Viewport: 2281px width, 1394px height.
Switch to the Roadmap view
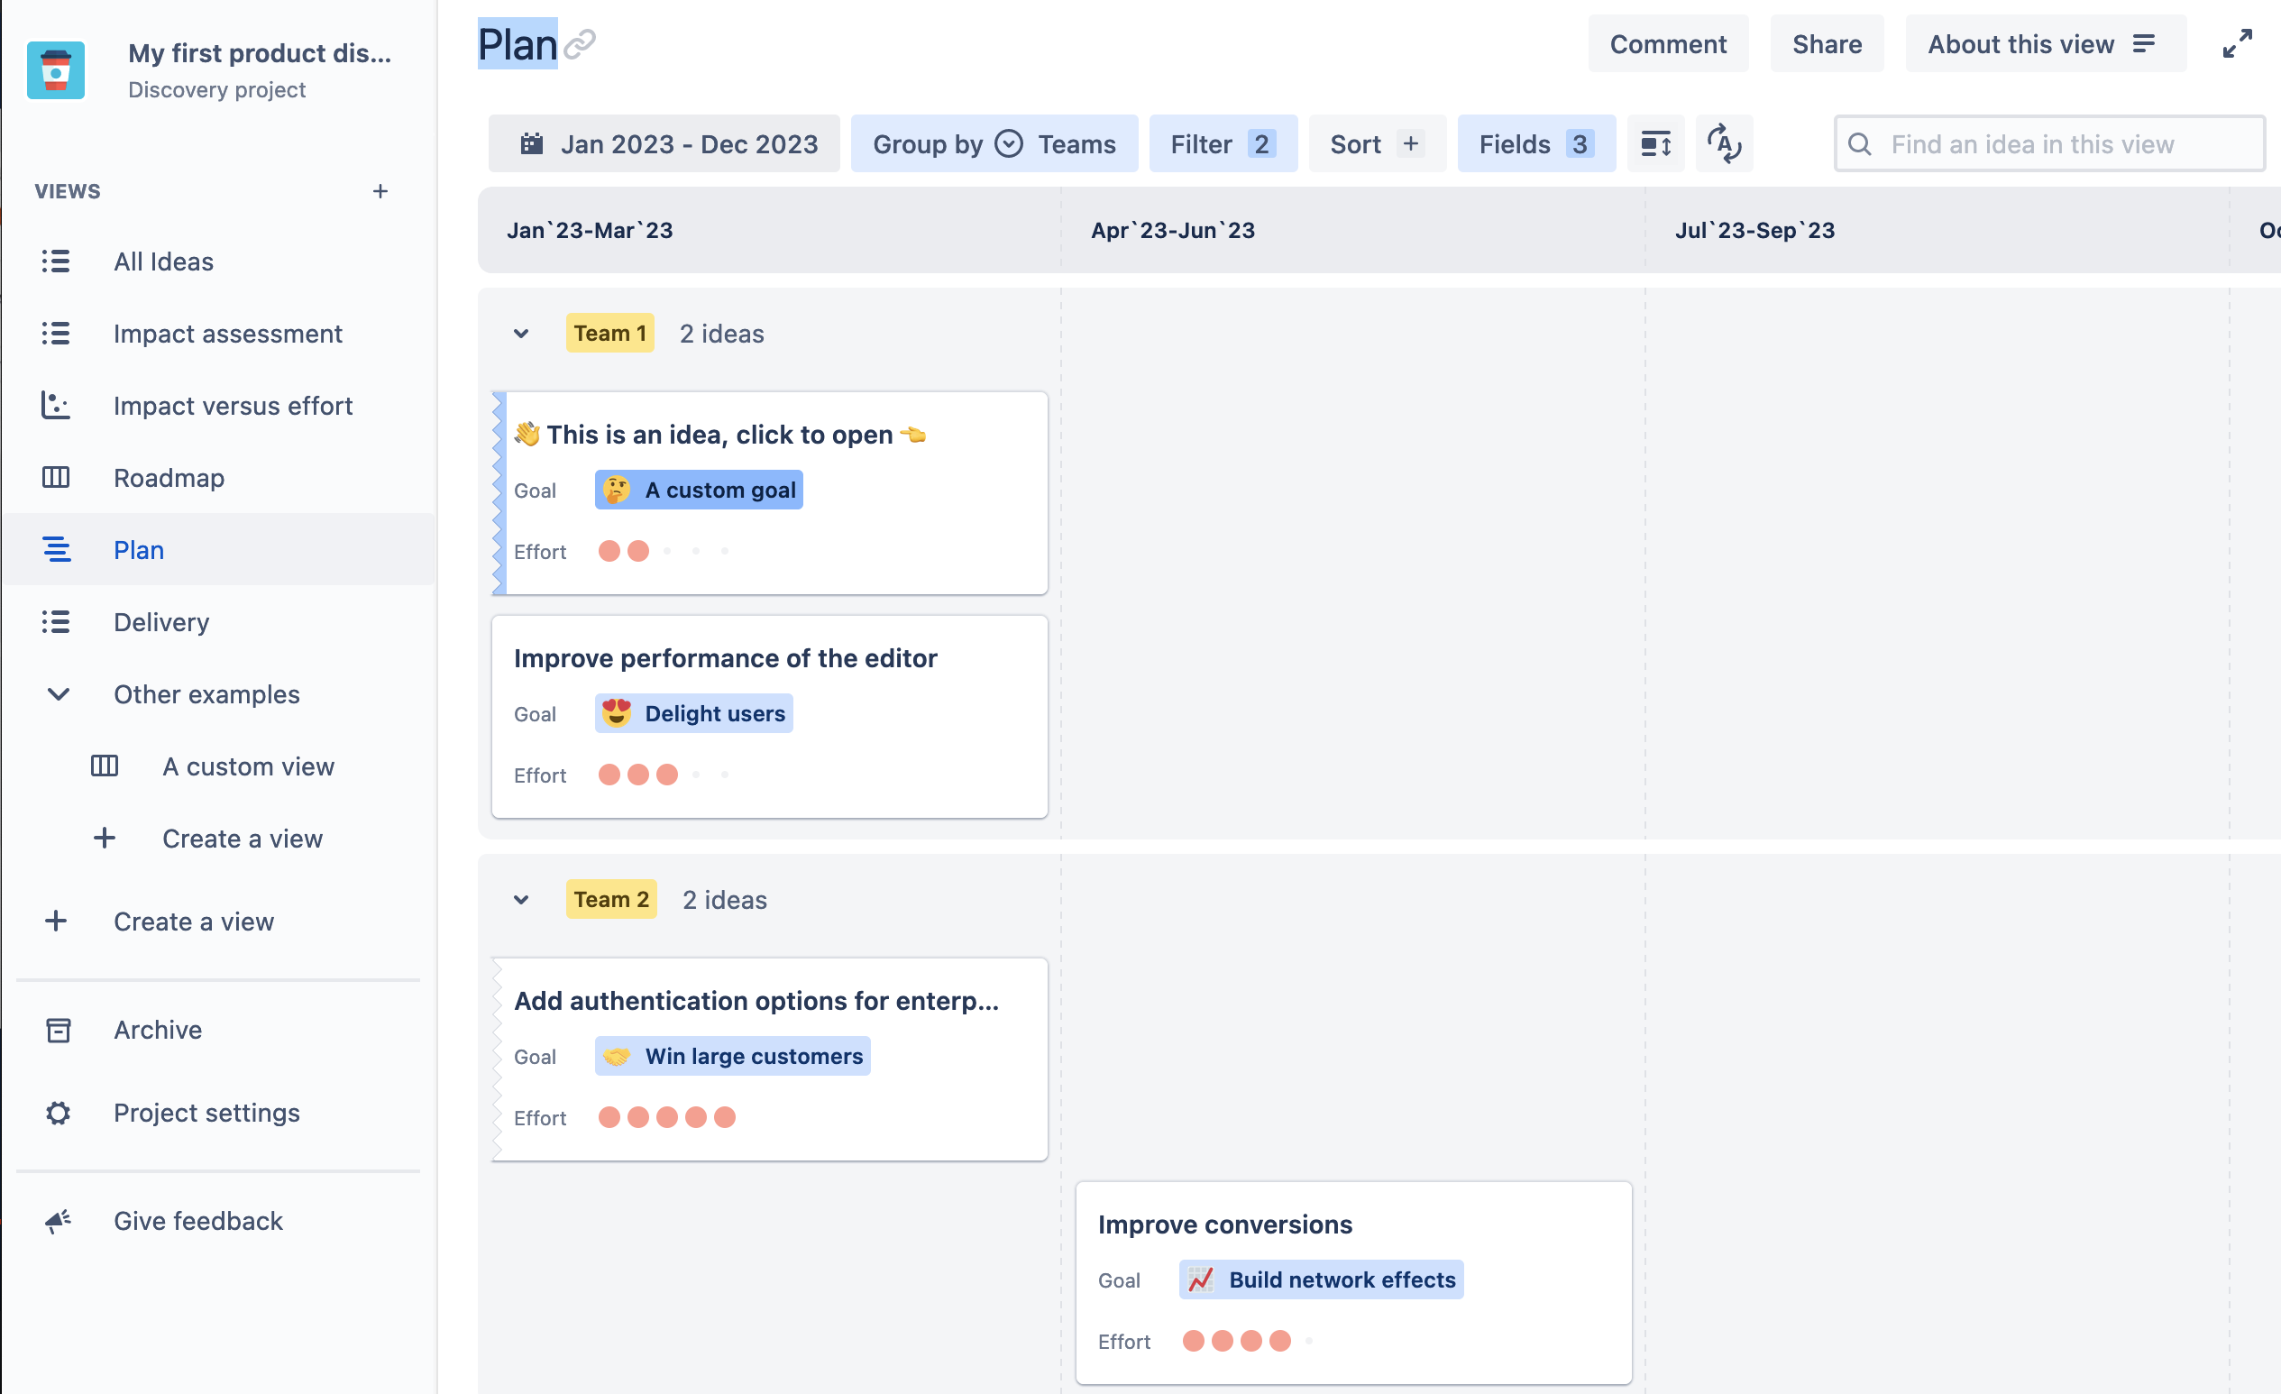[169, 478]
